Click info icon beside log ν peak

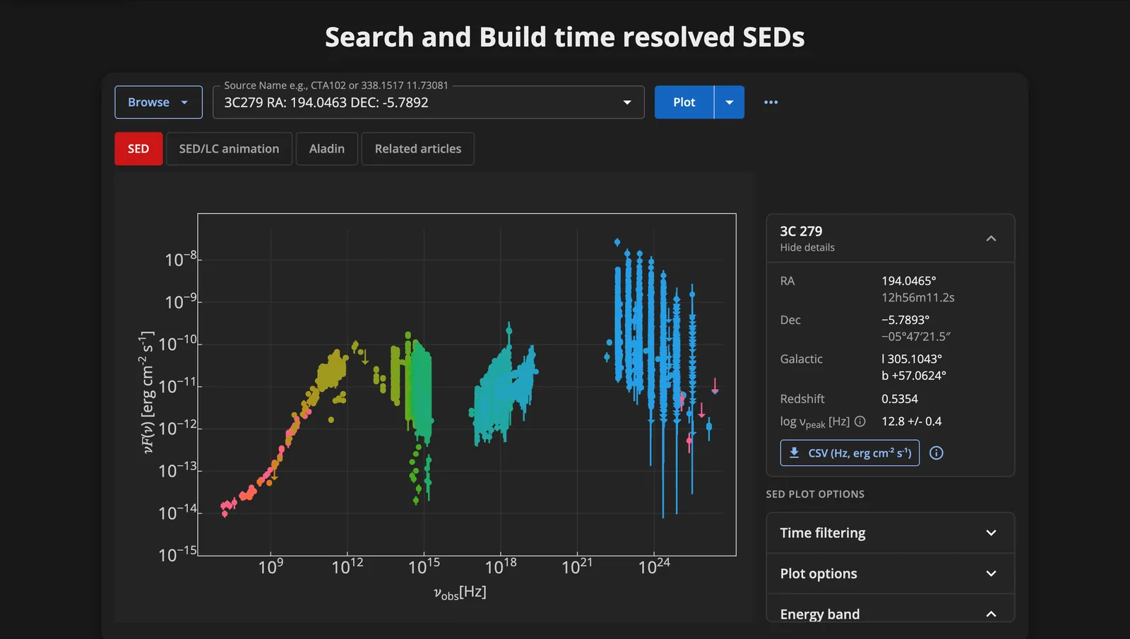[x=860, y=422]
